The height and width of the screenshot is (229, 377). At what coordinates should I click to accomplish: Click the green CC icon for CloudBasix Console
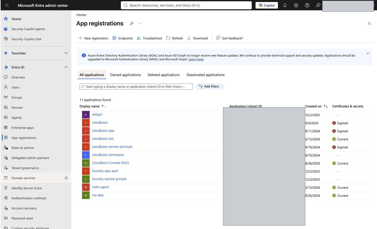(86, 163)
